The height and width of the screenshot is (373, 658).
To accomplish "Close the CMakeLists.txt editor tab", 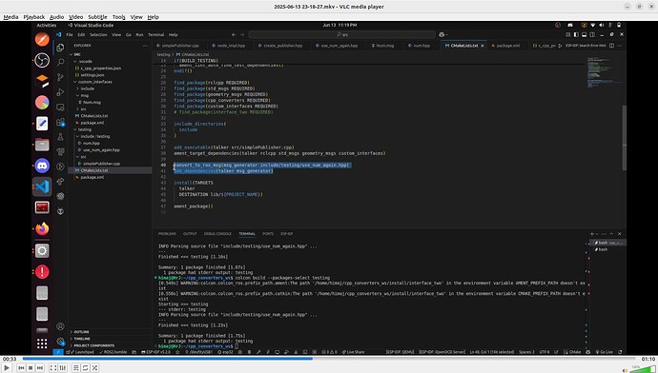I will (x=483, y=46).
